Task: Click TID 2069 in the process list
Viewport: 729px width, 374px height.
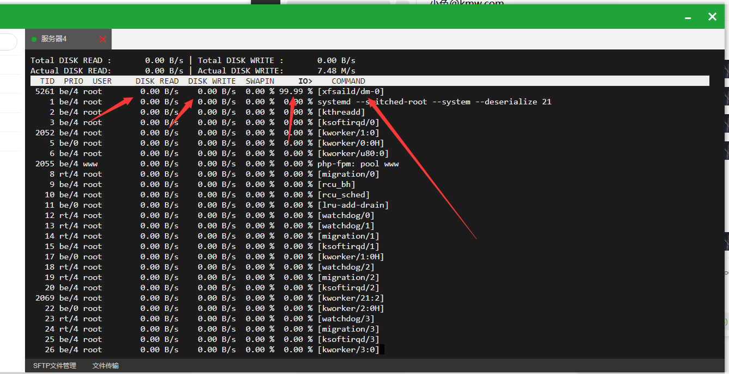Action: coord(45,298)
